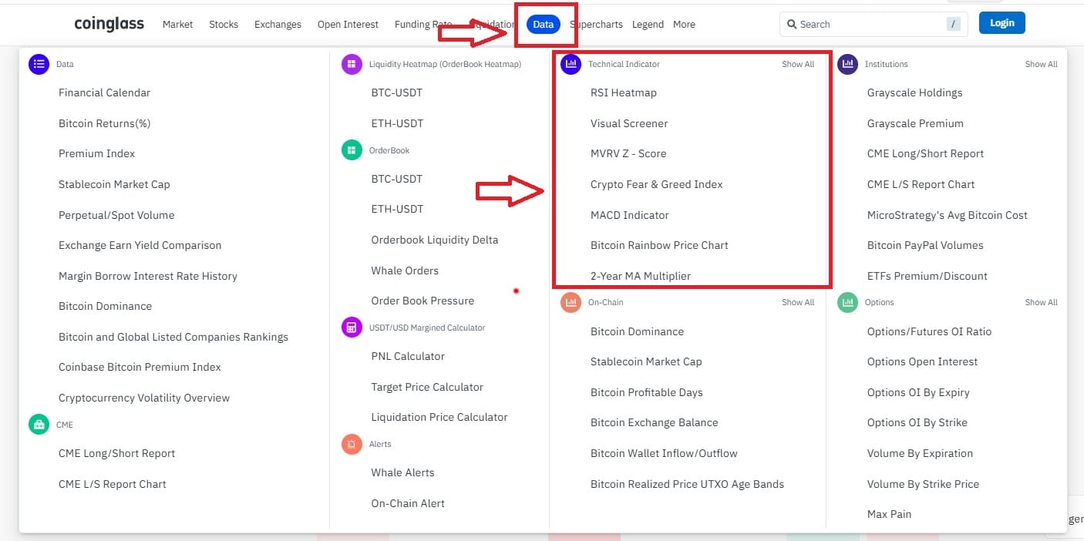Open the Bitcoin Rainbow Price Chart
The height and width of the screenshot is (541, 1084).
[659, 245]
